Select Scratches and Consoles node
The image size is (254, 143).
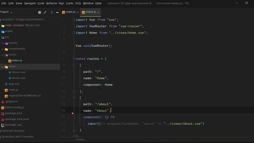pyautogui.click(x=17, y=137)
